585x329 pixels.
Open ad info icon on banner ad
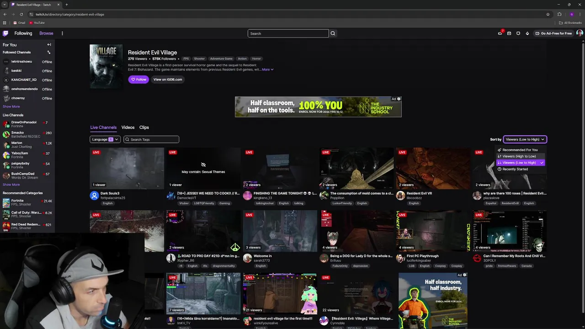pyautogui.click(x=399, y=99)
